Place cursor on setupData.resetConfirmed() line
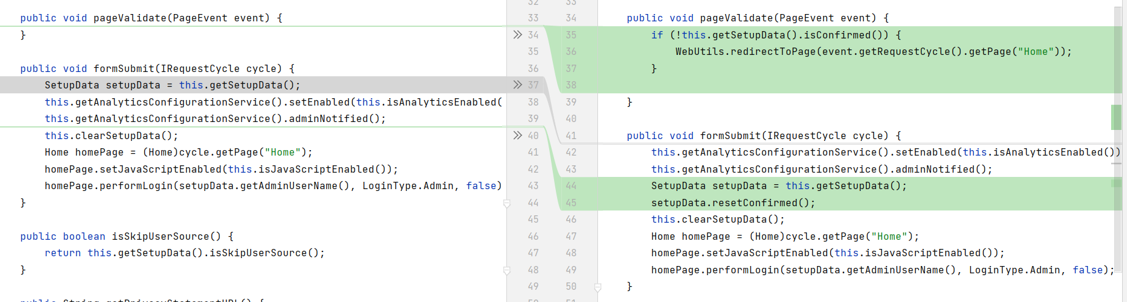Image resolution: width=1127 pixels, height=302 pixels. [x=732, y=203]
